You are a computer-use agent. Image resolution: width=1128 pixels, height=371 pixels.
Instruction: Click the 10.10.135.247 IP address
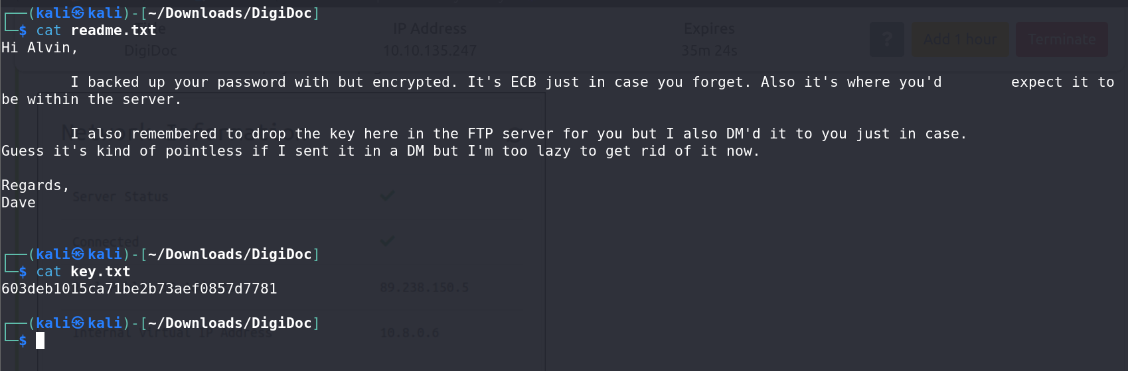coord(430,50)
